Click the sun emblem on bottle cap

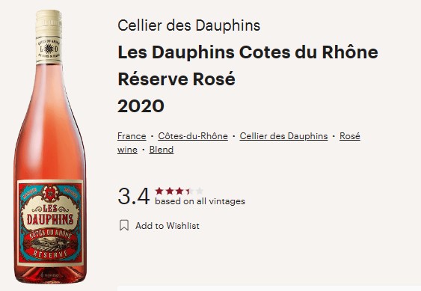coord(49,49)
